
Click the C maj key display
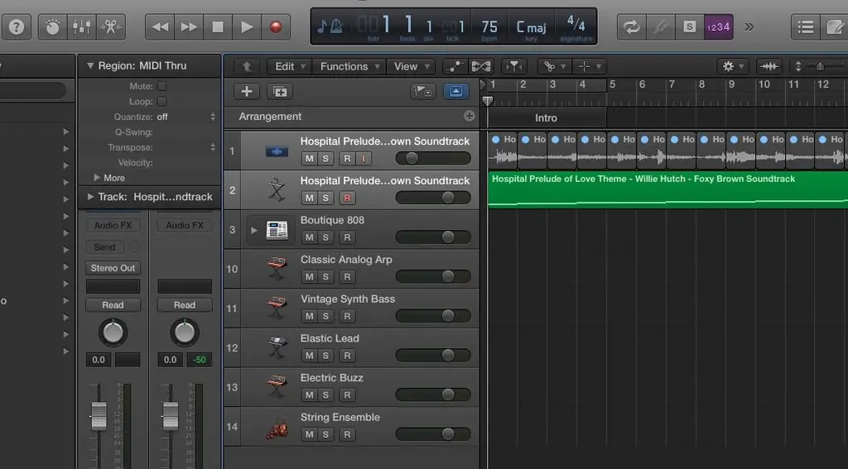531,27
